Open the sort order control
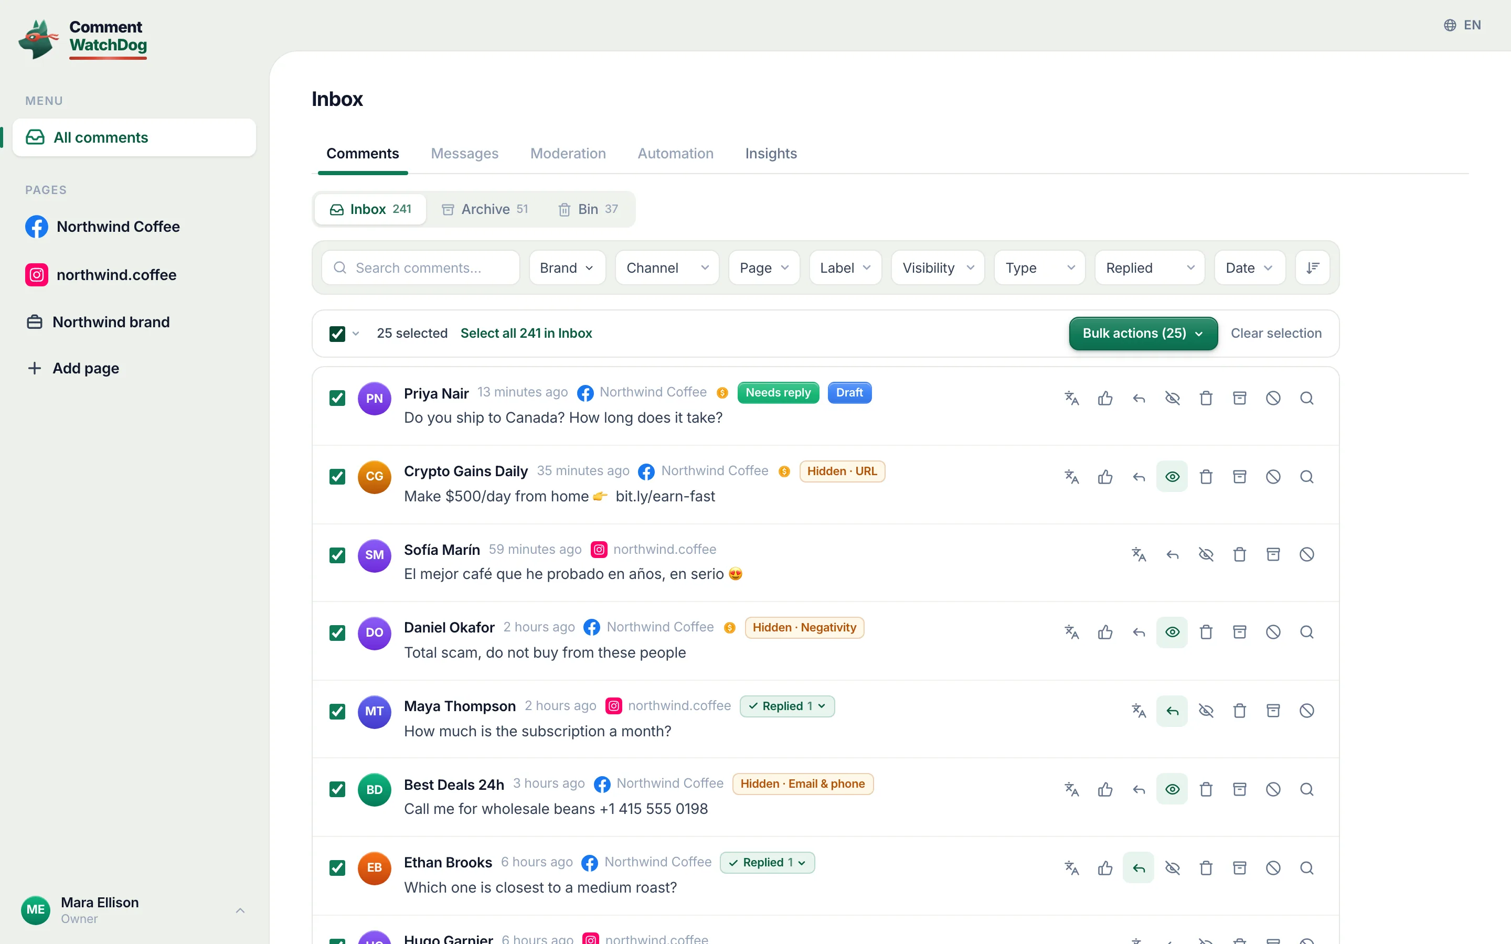This screenshot has width=1511, height=944. coord(1313,268)
